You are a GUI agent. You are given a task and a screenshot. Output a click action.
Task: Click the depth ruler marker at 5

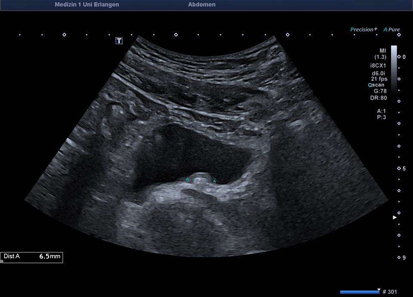pos(399,168)
